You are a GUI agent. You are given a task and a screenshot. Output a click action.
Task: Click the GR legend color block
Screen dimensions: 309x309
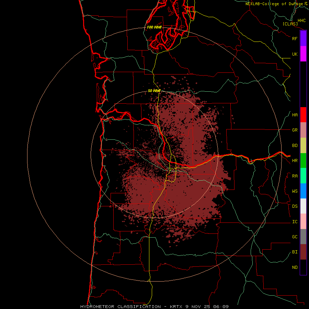point(303,130)
